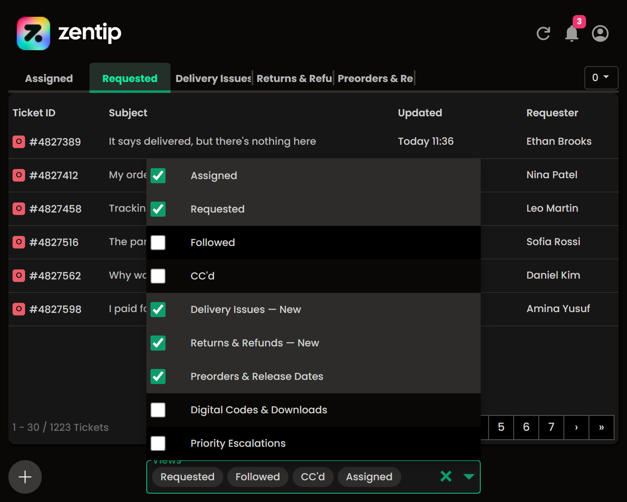Go to page 5
The height and width of the screenshot is (502, 627).
pyautogui.click(x=501, y=427)
